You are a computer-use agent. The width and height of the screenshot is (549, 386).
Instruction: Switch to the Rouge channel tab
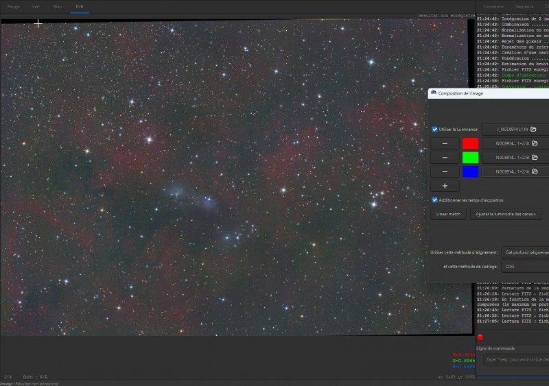coord(14,7)
